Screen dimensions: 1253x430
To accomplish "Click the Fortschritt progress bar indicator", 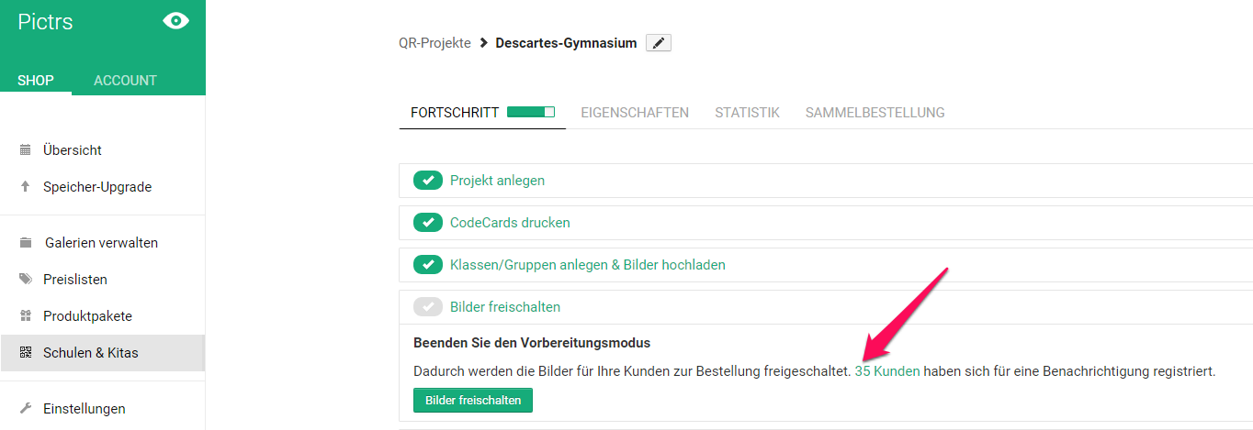I will 531,113.
